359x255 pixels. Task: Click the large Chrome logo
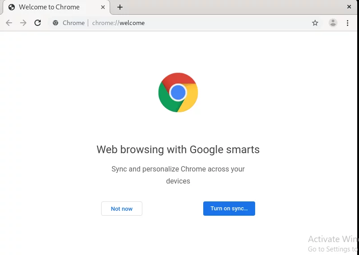tap(178, 92)
